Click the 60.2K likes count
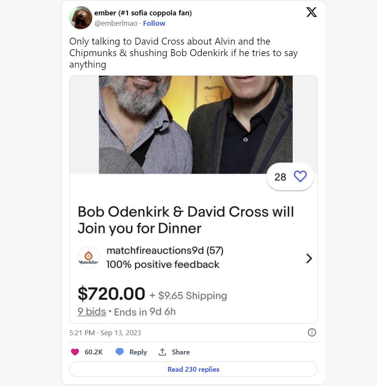 pyautogui.click(x=93, y=352)
